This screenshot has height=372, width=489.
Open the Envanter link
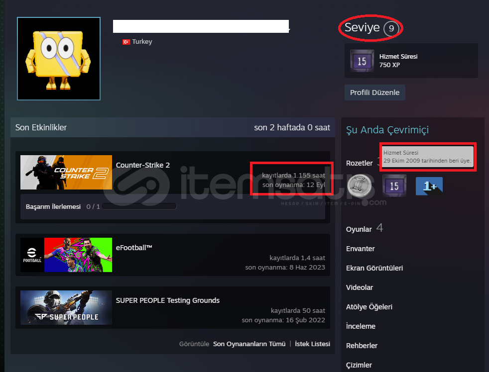(360, 249)
